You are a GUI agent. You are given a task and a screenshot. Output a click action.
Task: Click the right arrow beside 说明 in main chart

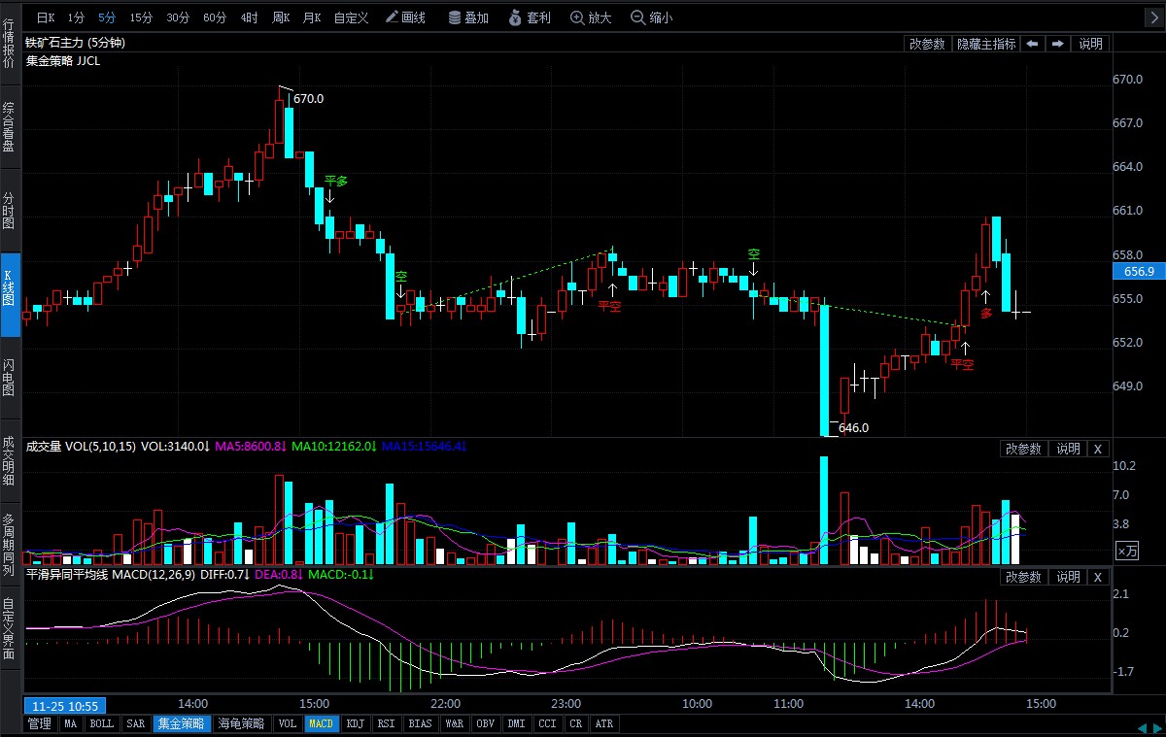1057,44
